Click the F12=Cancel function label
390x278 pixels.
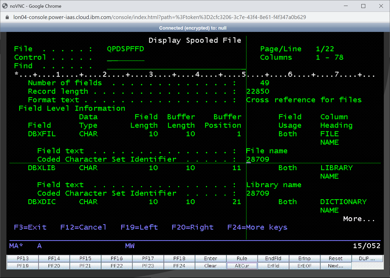click(83, 227)
